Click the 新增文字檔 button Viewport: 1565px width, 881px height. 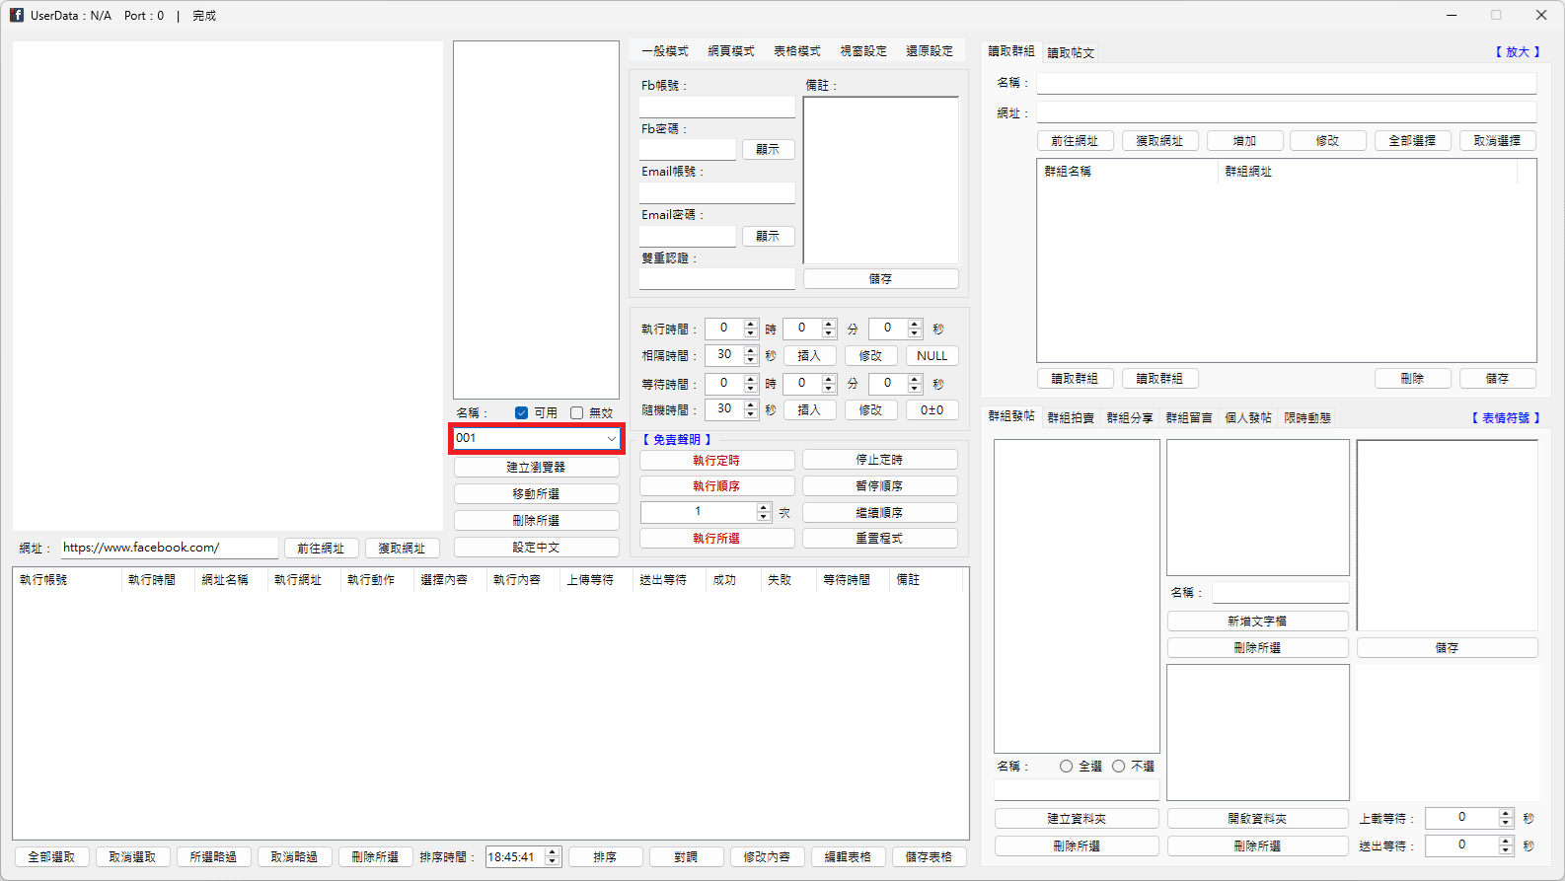pyautogui.click(x=1257, y=621)
